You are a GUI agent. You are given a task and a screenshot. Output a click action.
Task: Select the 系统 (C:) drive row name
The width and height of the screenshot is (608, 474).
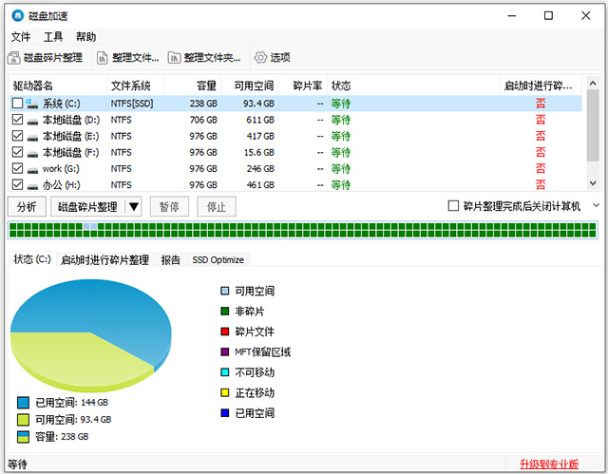(x=61, y=104)
